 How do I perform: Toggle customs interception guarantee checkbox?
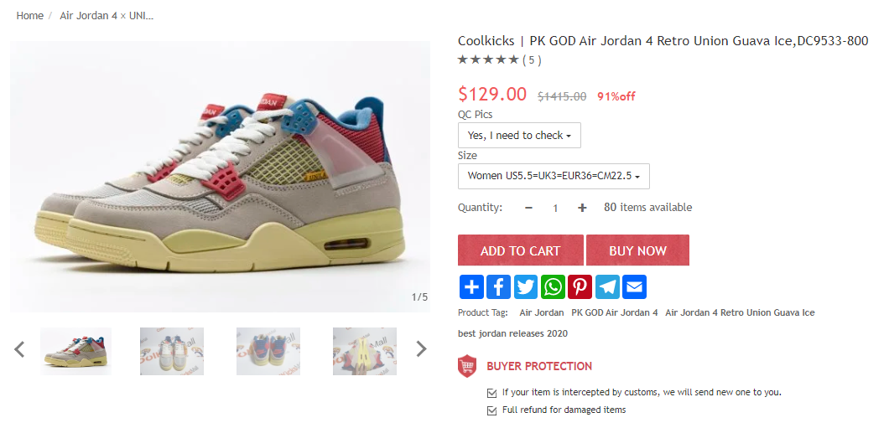(x=491, y=392)
